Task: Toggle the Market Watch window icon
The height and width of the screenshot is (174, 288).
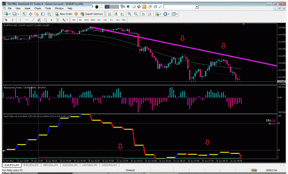Action: (x=24, y=14)
